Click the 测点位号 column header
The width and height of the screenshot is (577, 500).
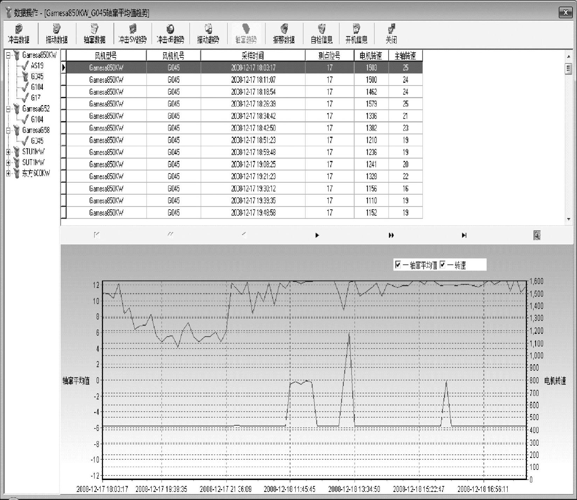click(329, 55)
